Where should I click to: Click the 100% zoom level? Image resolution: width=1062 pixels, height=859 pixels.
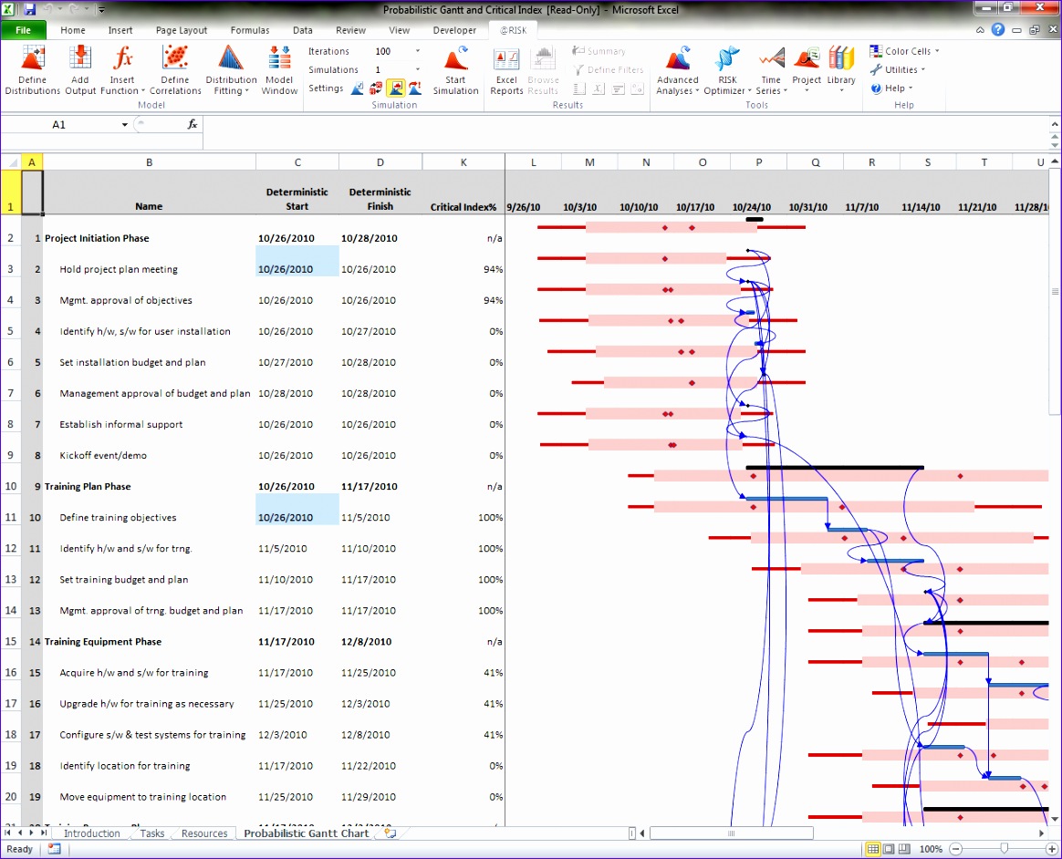931,849
